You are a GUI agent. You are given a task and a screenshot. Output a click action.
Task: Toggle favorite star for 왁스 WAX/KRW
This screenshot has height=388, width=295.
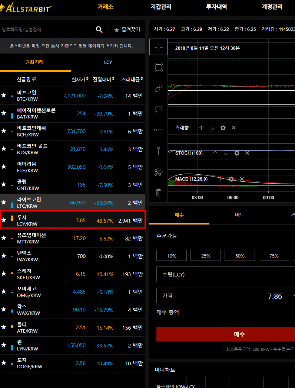point(4,309)
